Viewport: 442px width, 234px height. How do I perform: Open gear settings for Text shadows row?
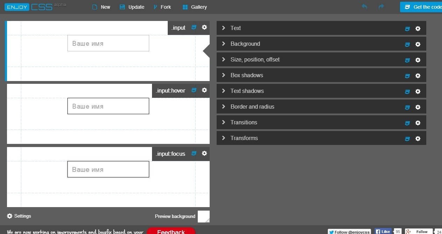tap(418, 92)
